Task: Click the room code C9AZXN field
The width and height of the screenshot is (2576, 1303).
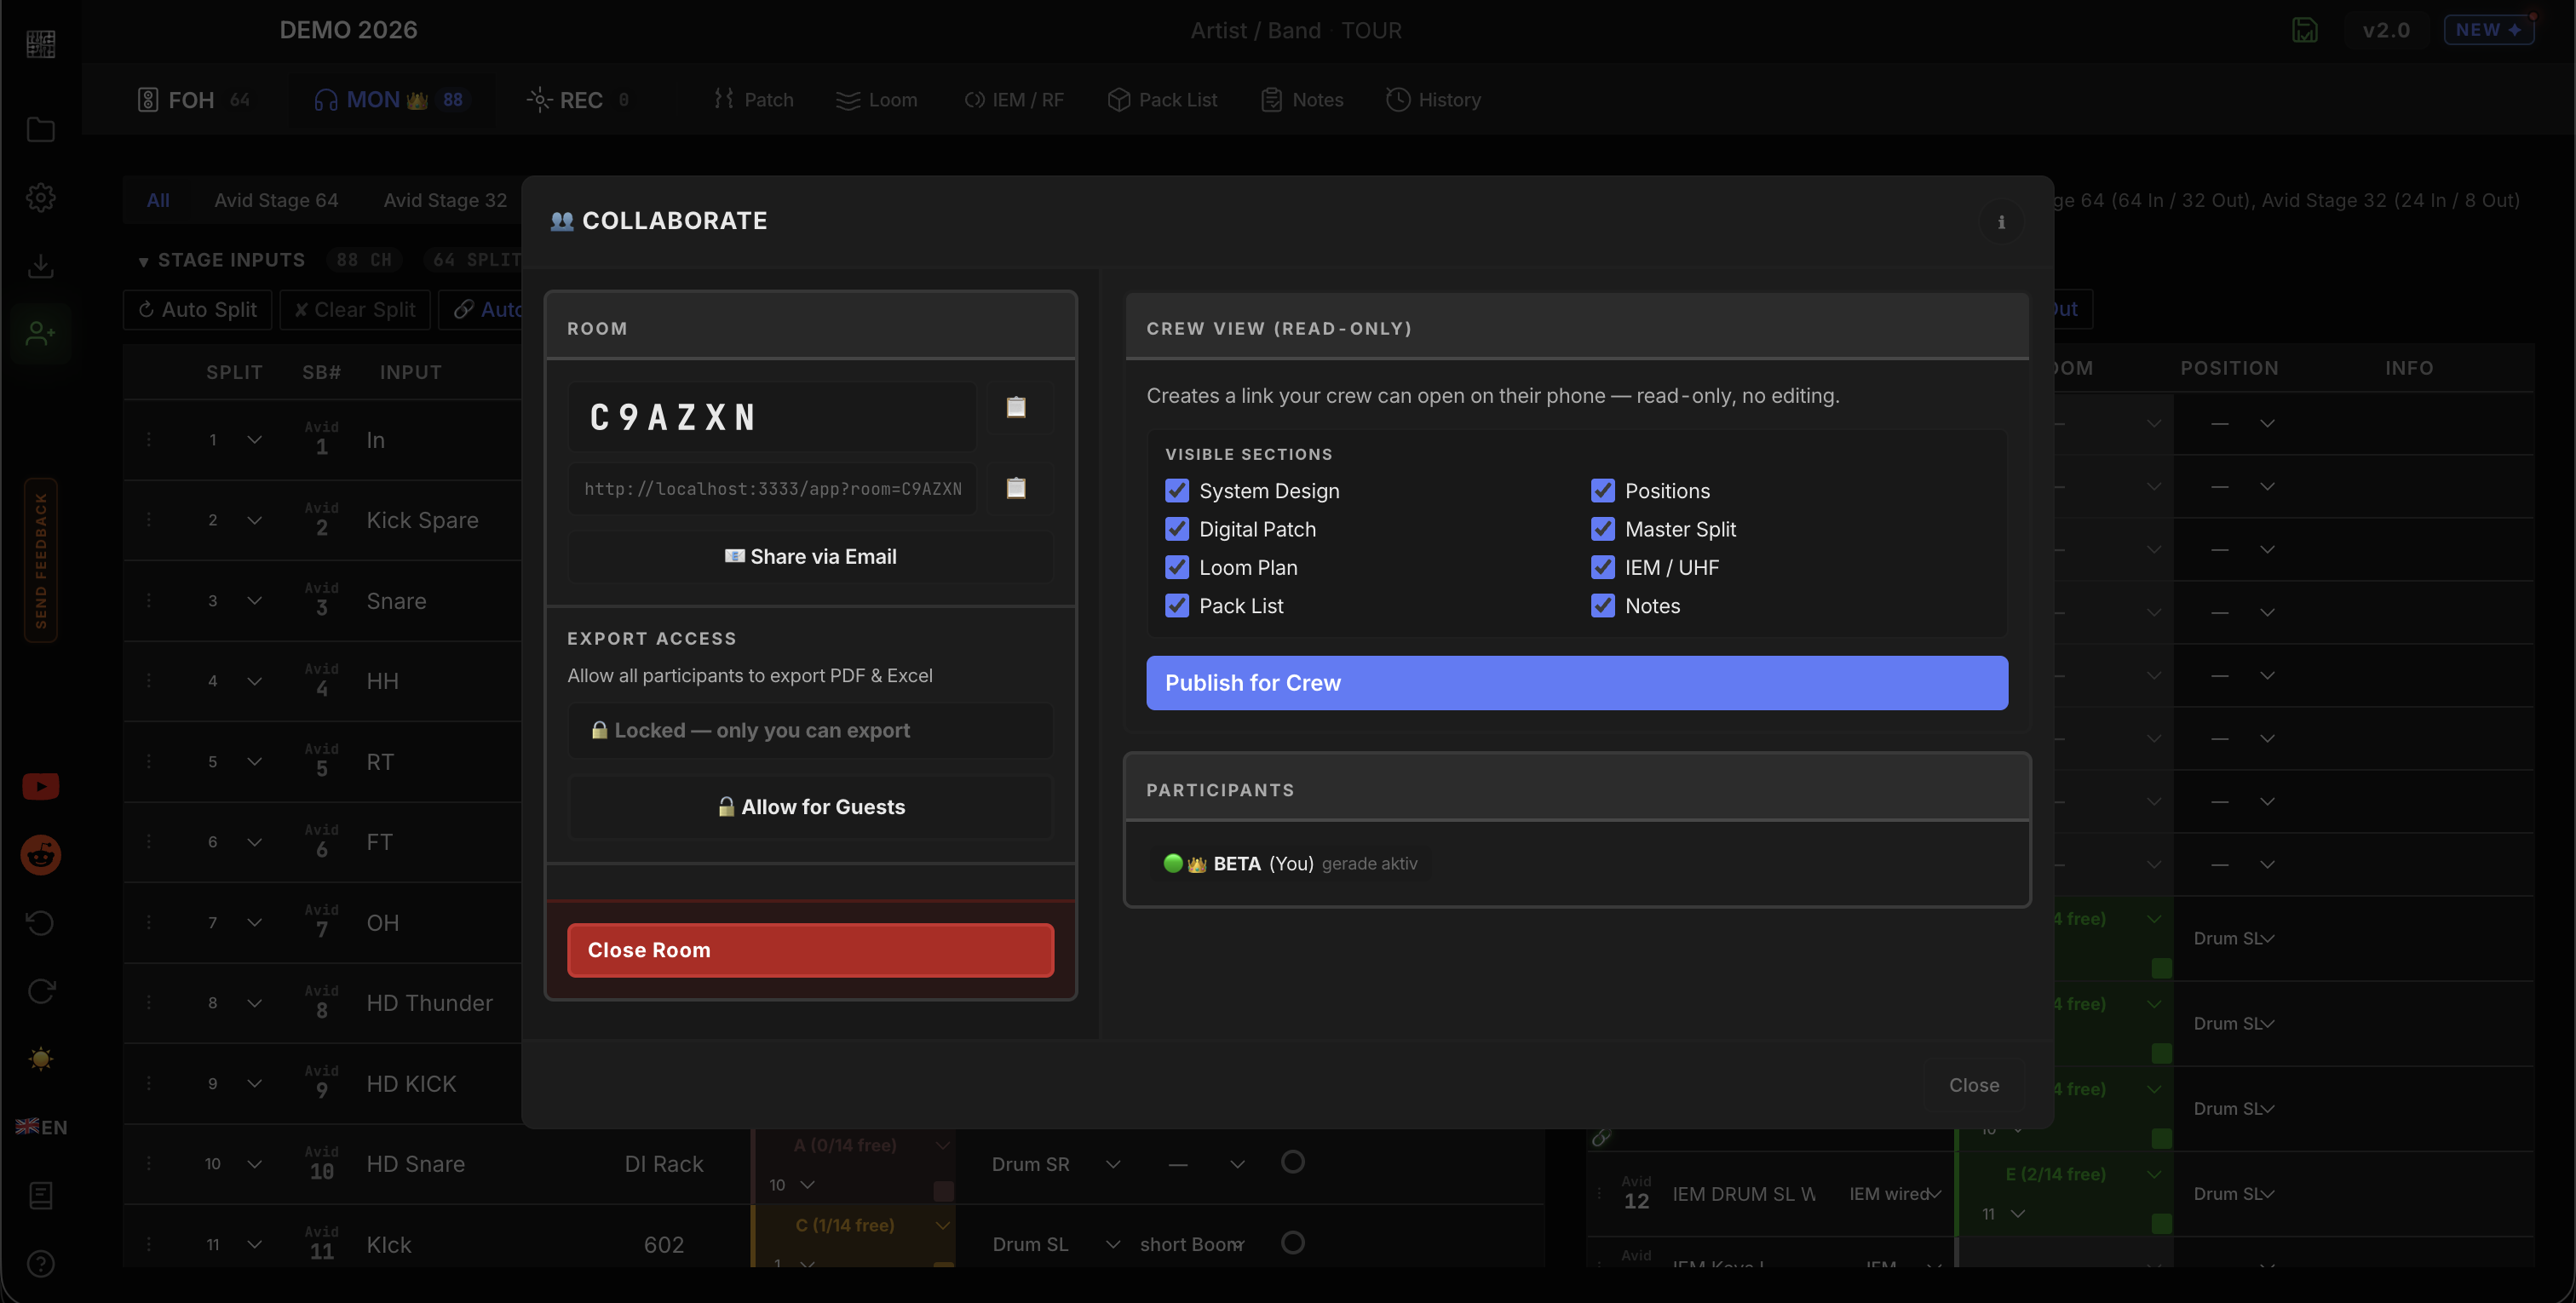Action: [772, 417]
